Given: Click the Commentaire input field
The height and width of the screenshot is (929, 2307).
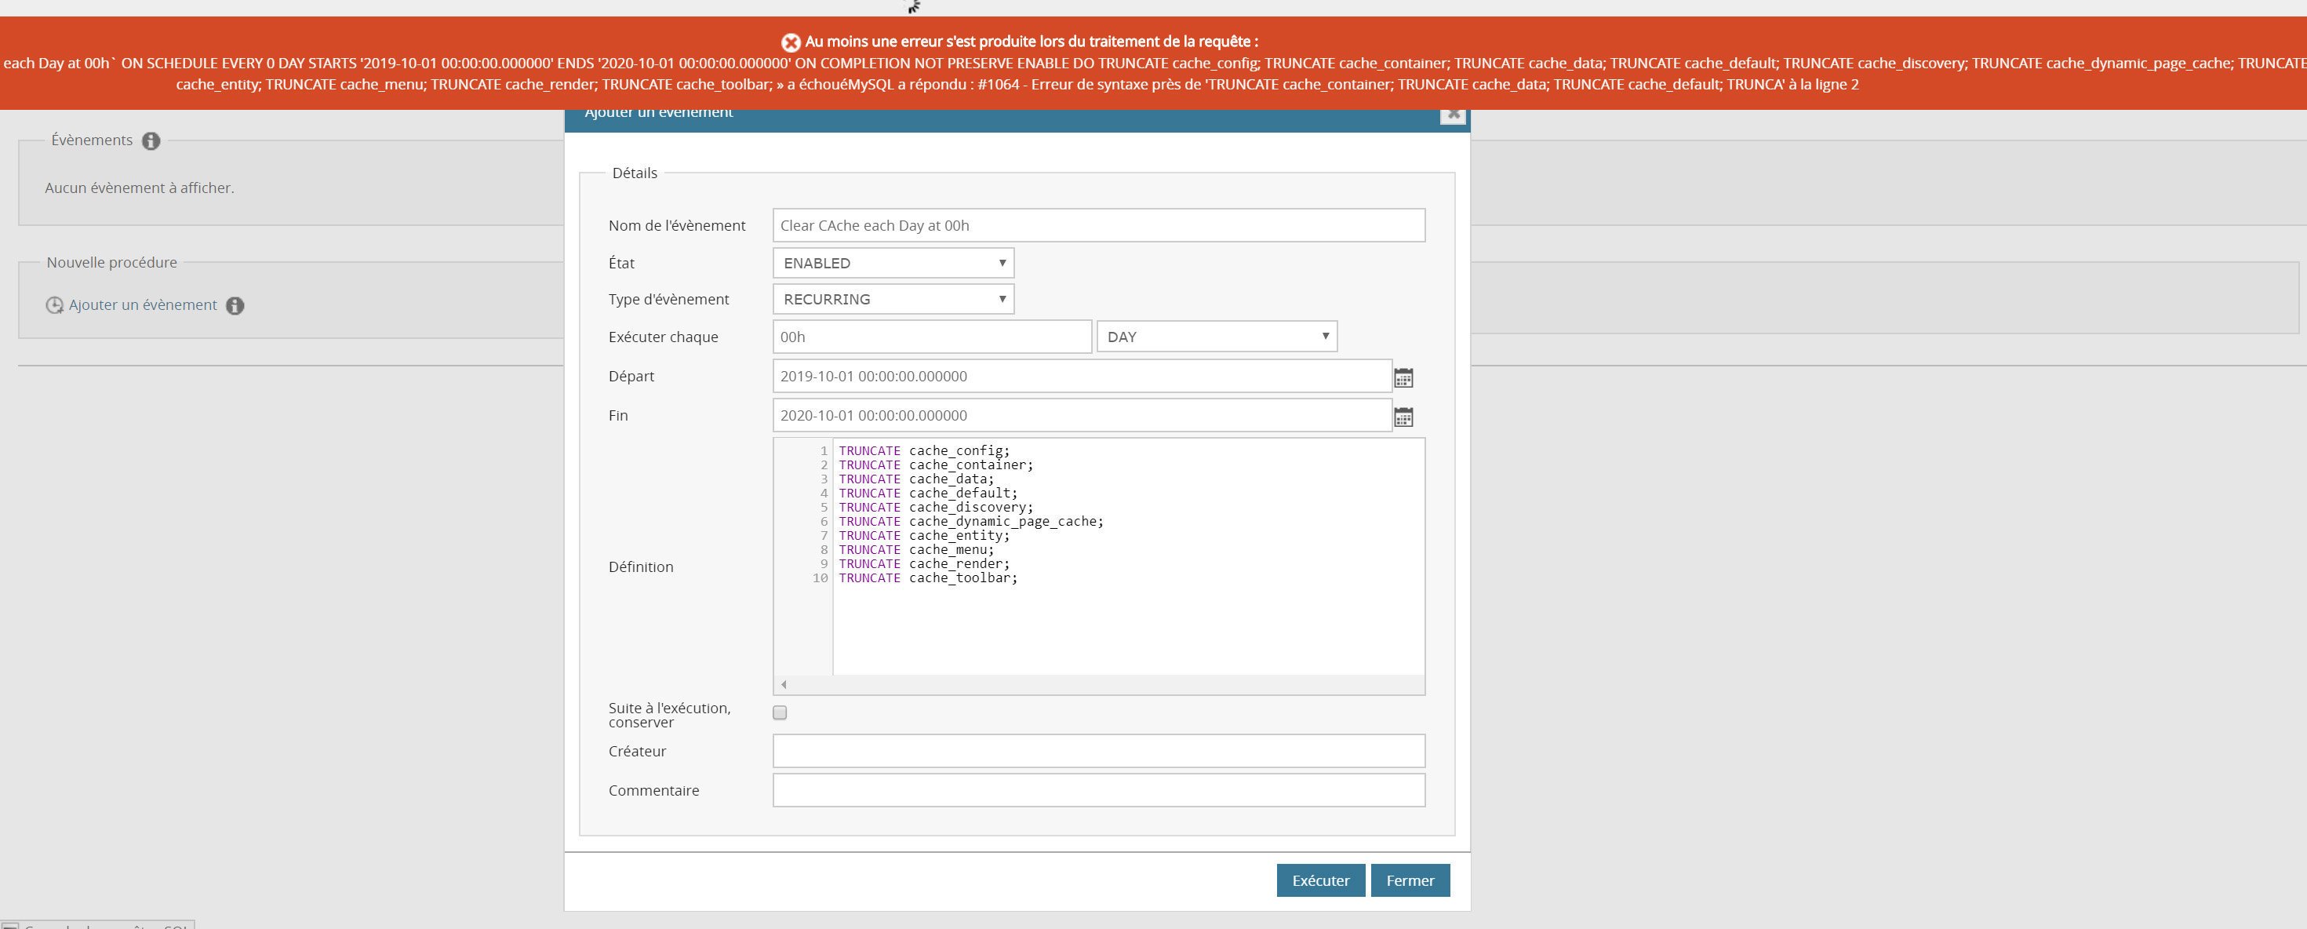Looking at the screenshot, I should (1099, 790).
